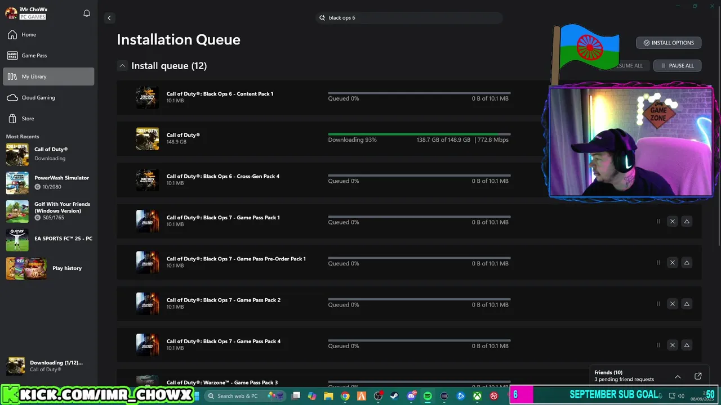Cancel Black Ops 7 Game Pass Pre-Order Pack 1
The image size is (721, 405).
(672, 263)
